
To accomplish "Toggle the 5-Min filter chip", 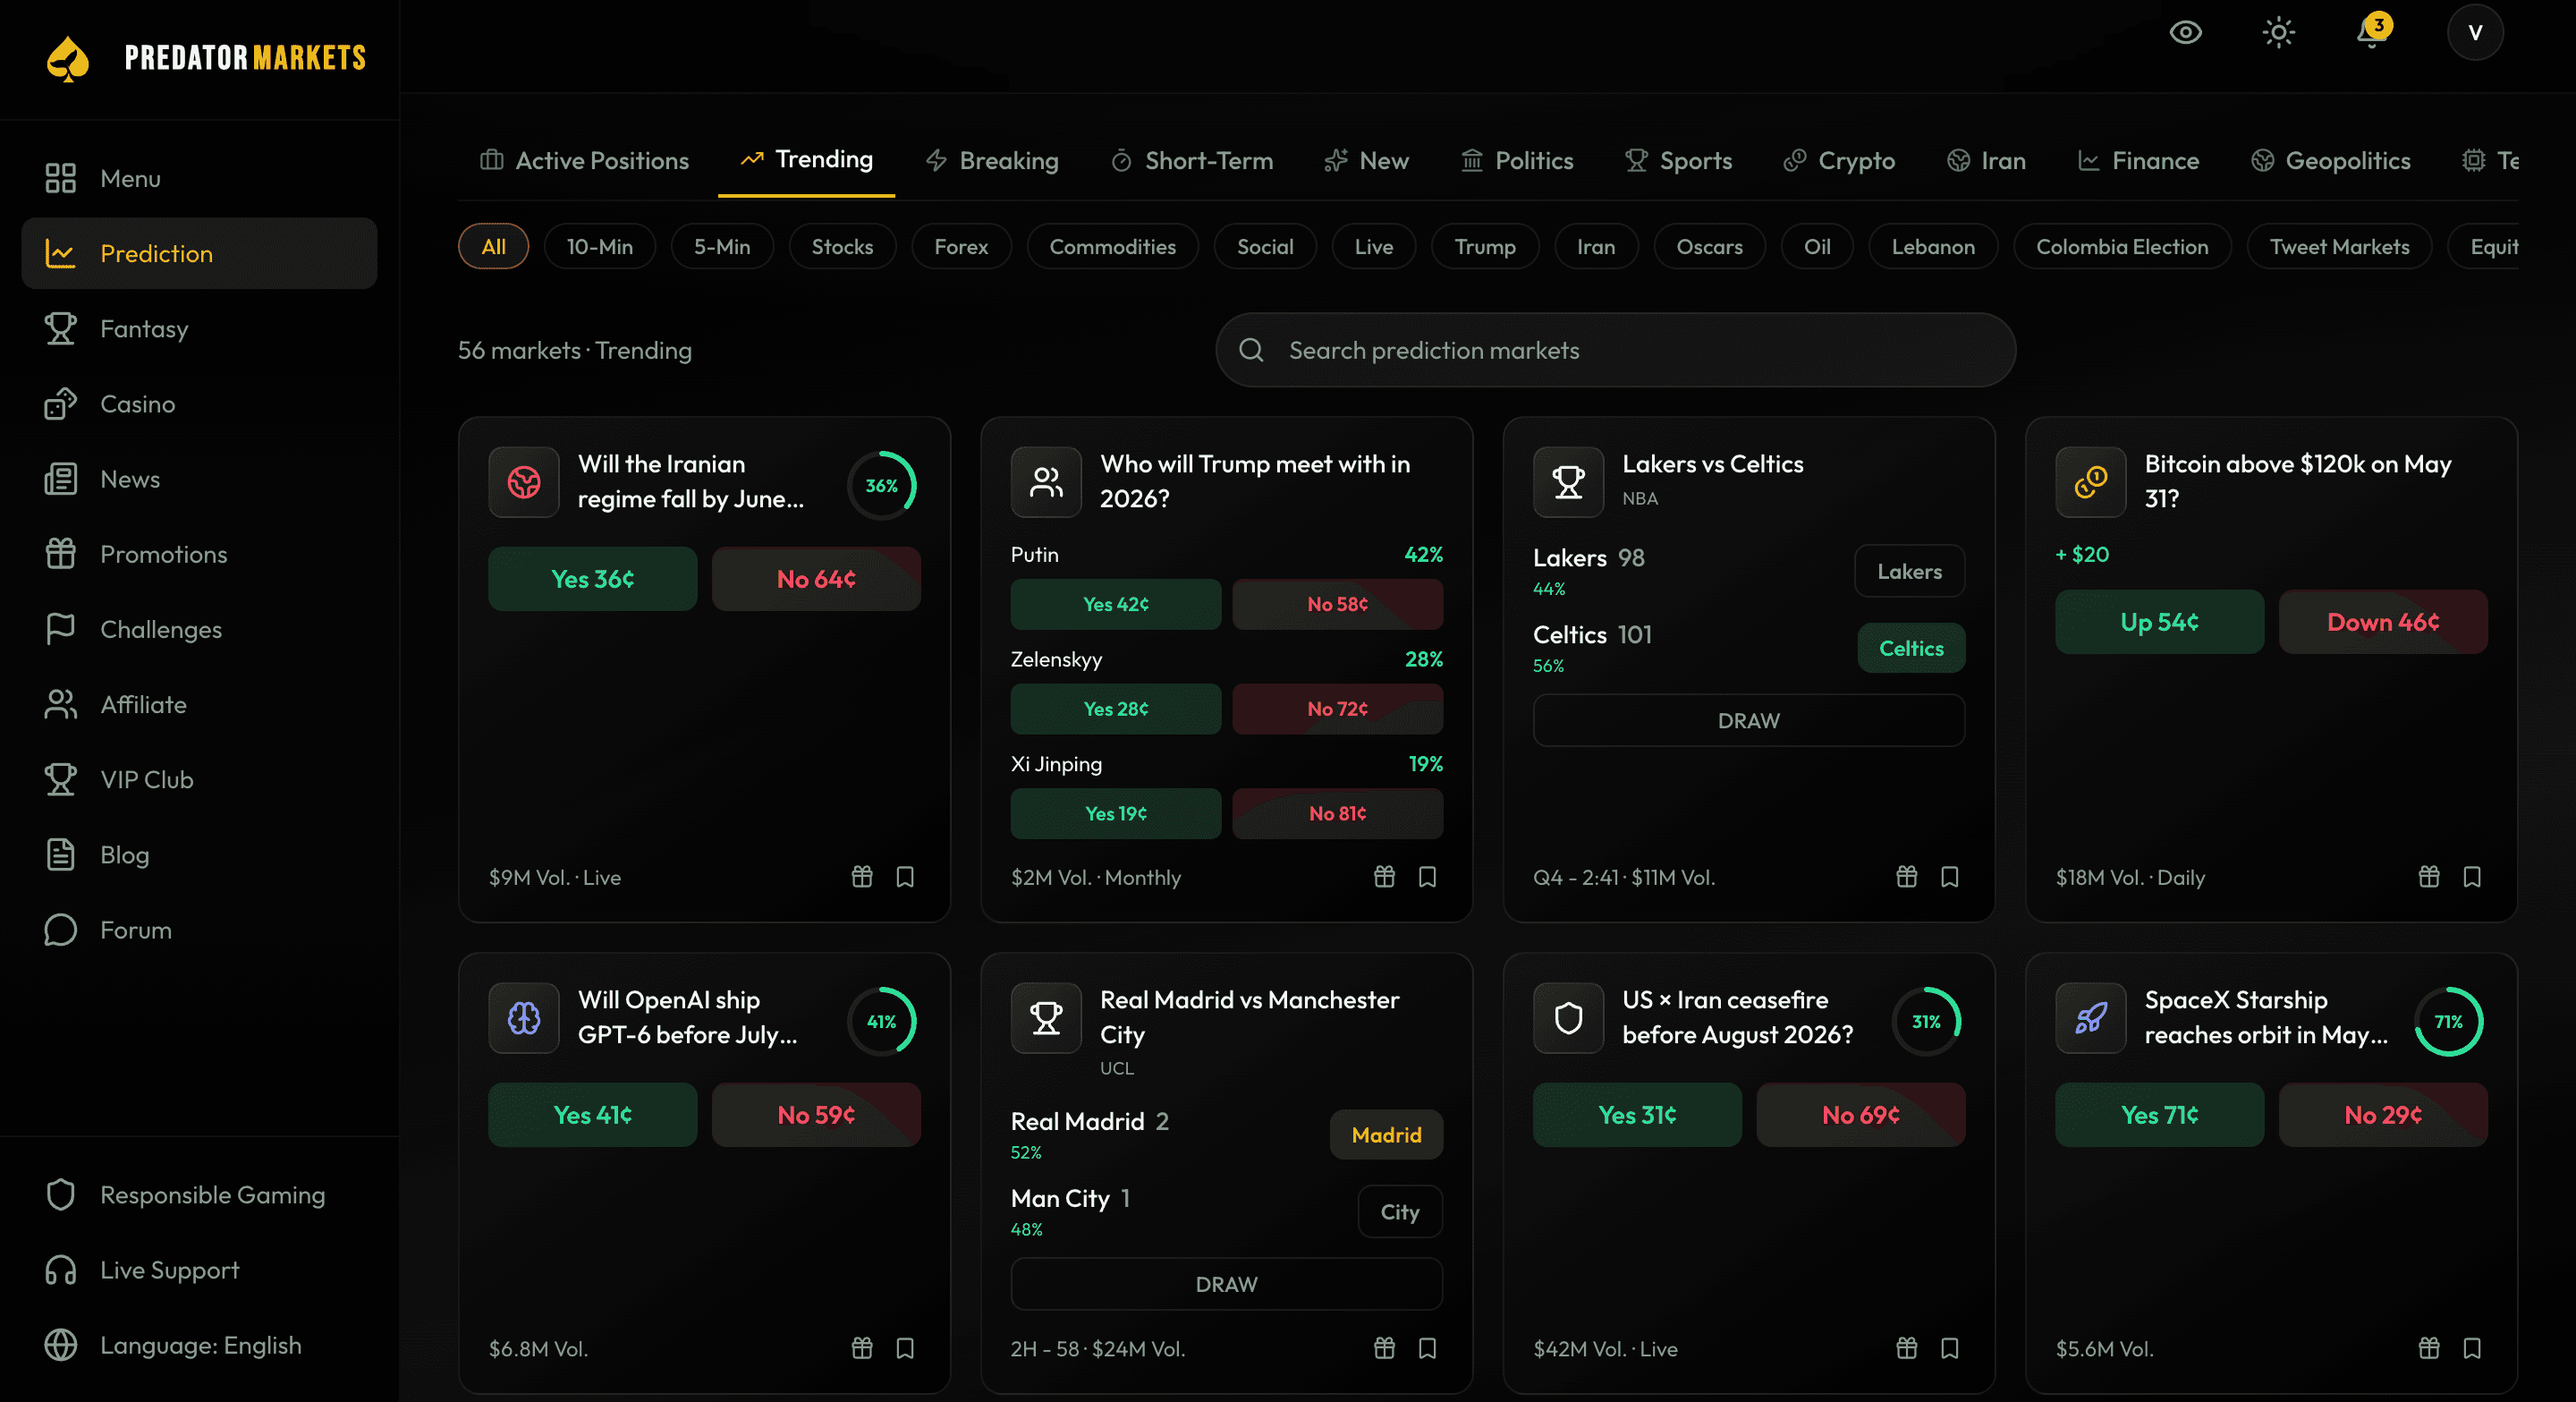I will point(722,246).
